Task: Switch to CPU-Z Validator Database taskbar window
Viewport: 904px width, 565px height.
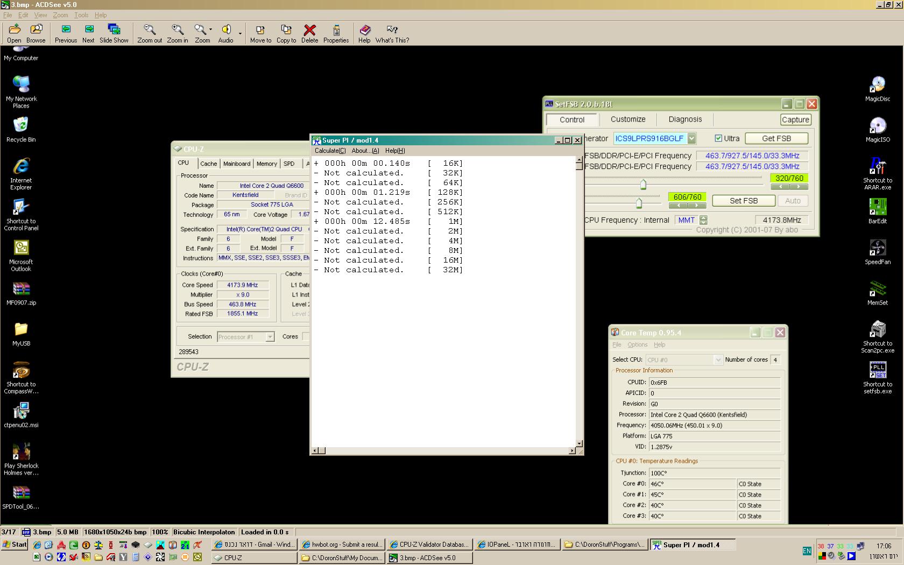Action: pyautogui.click(x=428, y=545)
